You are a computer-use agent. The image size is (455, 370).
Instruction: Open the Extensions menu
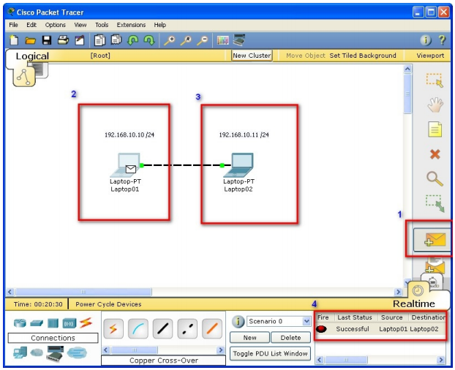click(131, 25)
